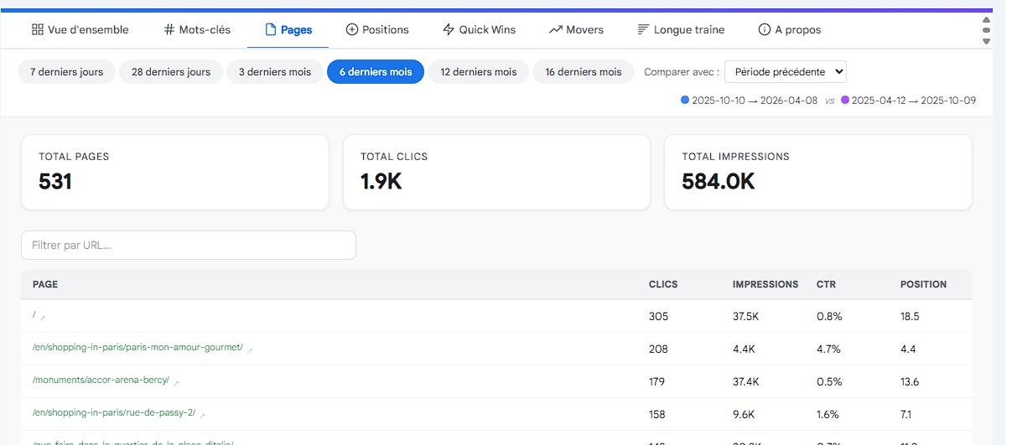Click the Total Impressions card showing 584.0K
The image size is (1017, 445).
pos(818,172)
